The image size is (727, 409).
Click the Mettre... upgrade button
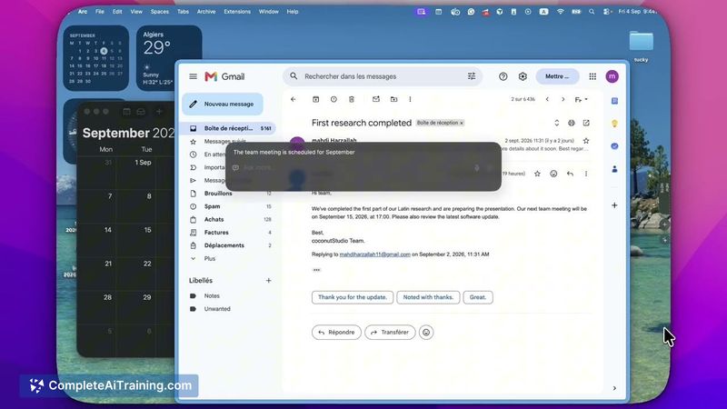point(557,76)
